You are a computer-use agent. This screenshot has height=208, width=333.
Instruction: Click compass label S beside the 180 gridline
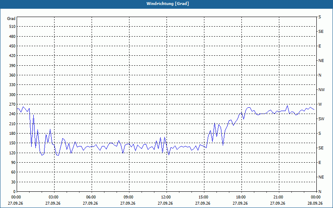coord(320,134)
